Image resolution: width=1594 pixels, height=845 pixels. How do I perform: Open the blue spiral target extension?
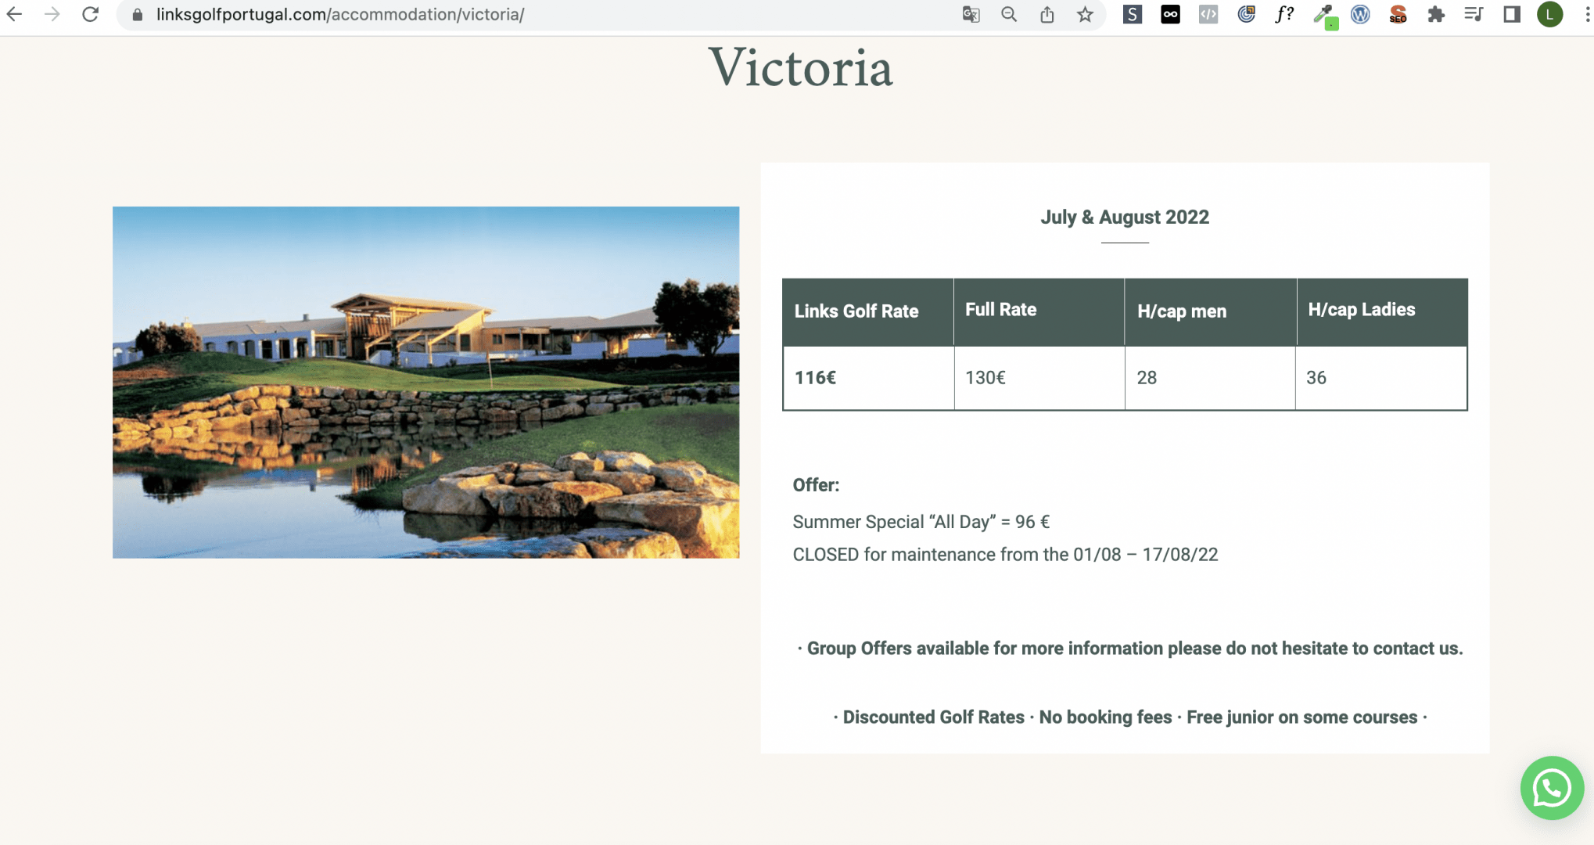pyautogui.click(x=1246, y=14)
